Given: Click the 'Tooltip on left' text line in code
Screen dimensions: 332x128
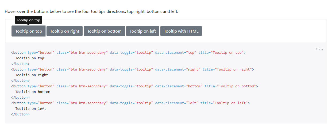Looking at the screenshot, I should 30,108.
